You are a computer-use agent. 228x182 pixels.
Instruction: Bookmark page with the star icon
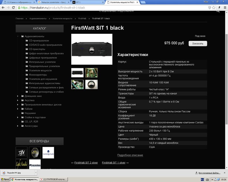(213, 8)
